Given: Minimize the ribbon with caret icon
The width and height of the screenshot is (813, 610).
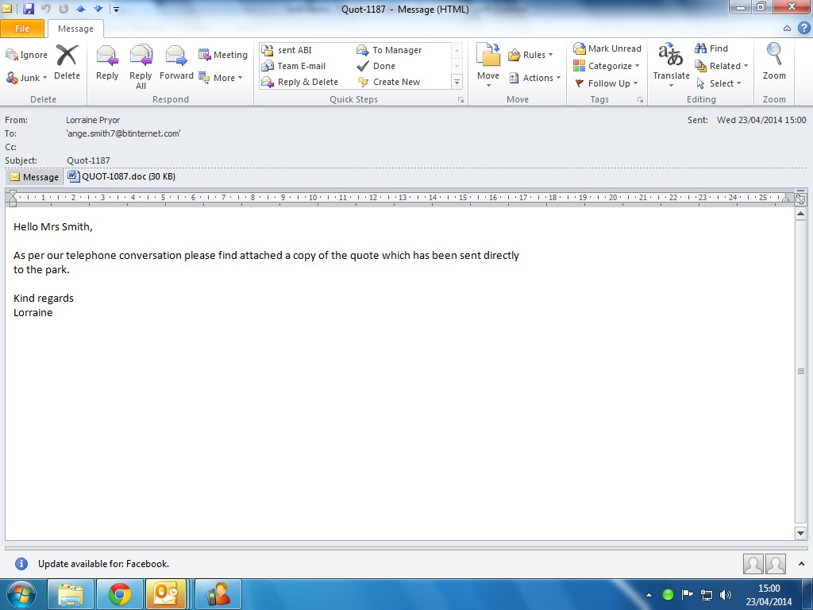Looking at the screenshot, I should tap(787, 29).
